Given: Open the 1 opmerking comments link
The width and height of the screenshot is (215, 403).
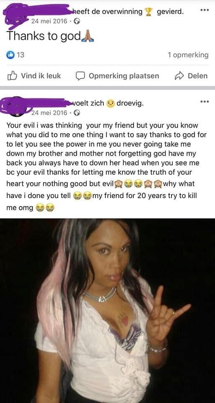Looking at the screenshot, I should (188, 55).
